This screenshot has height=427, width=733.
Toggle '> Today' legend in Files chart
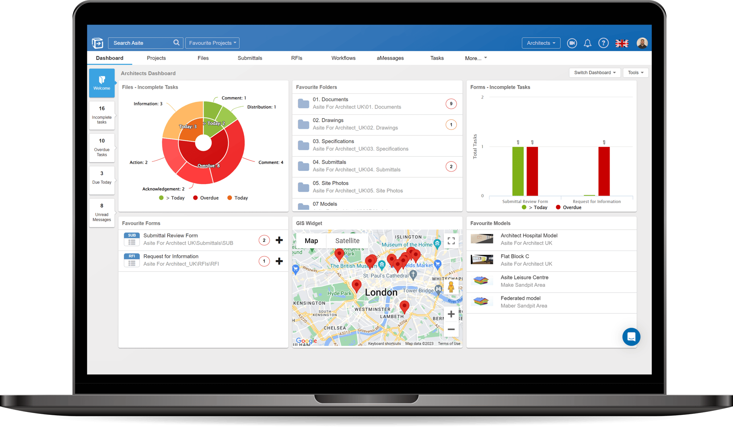coord(172,198)
